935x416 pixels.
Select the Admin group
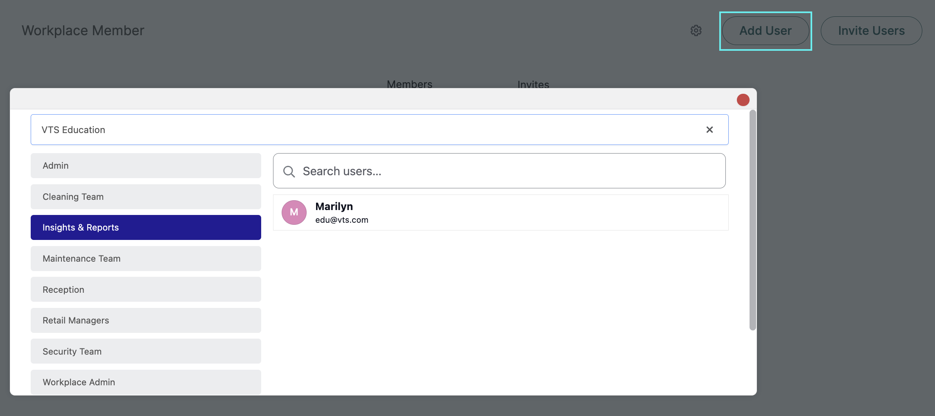click(x=146, y=165)
